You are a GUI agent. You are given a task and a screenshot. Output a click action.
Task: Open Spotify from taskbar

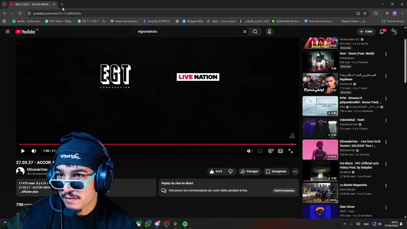coord(185,224)
